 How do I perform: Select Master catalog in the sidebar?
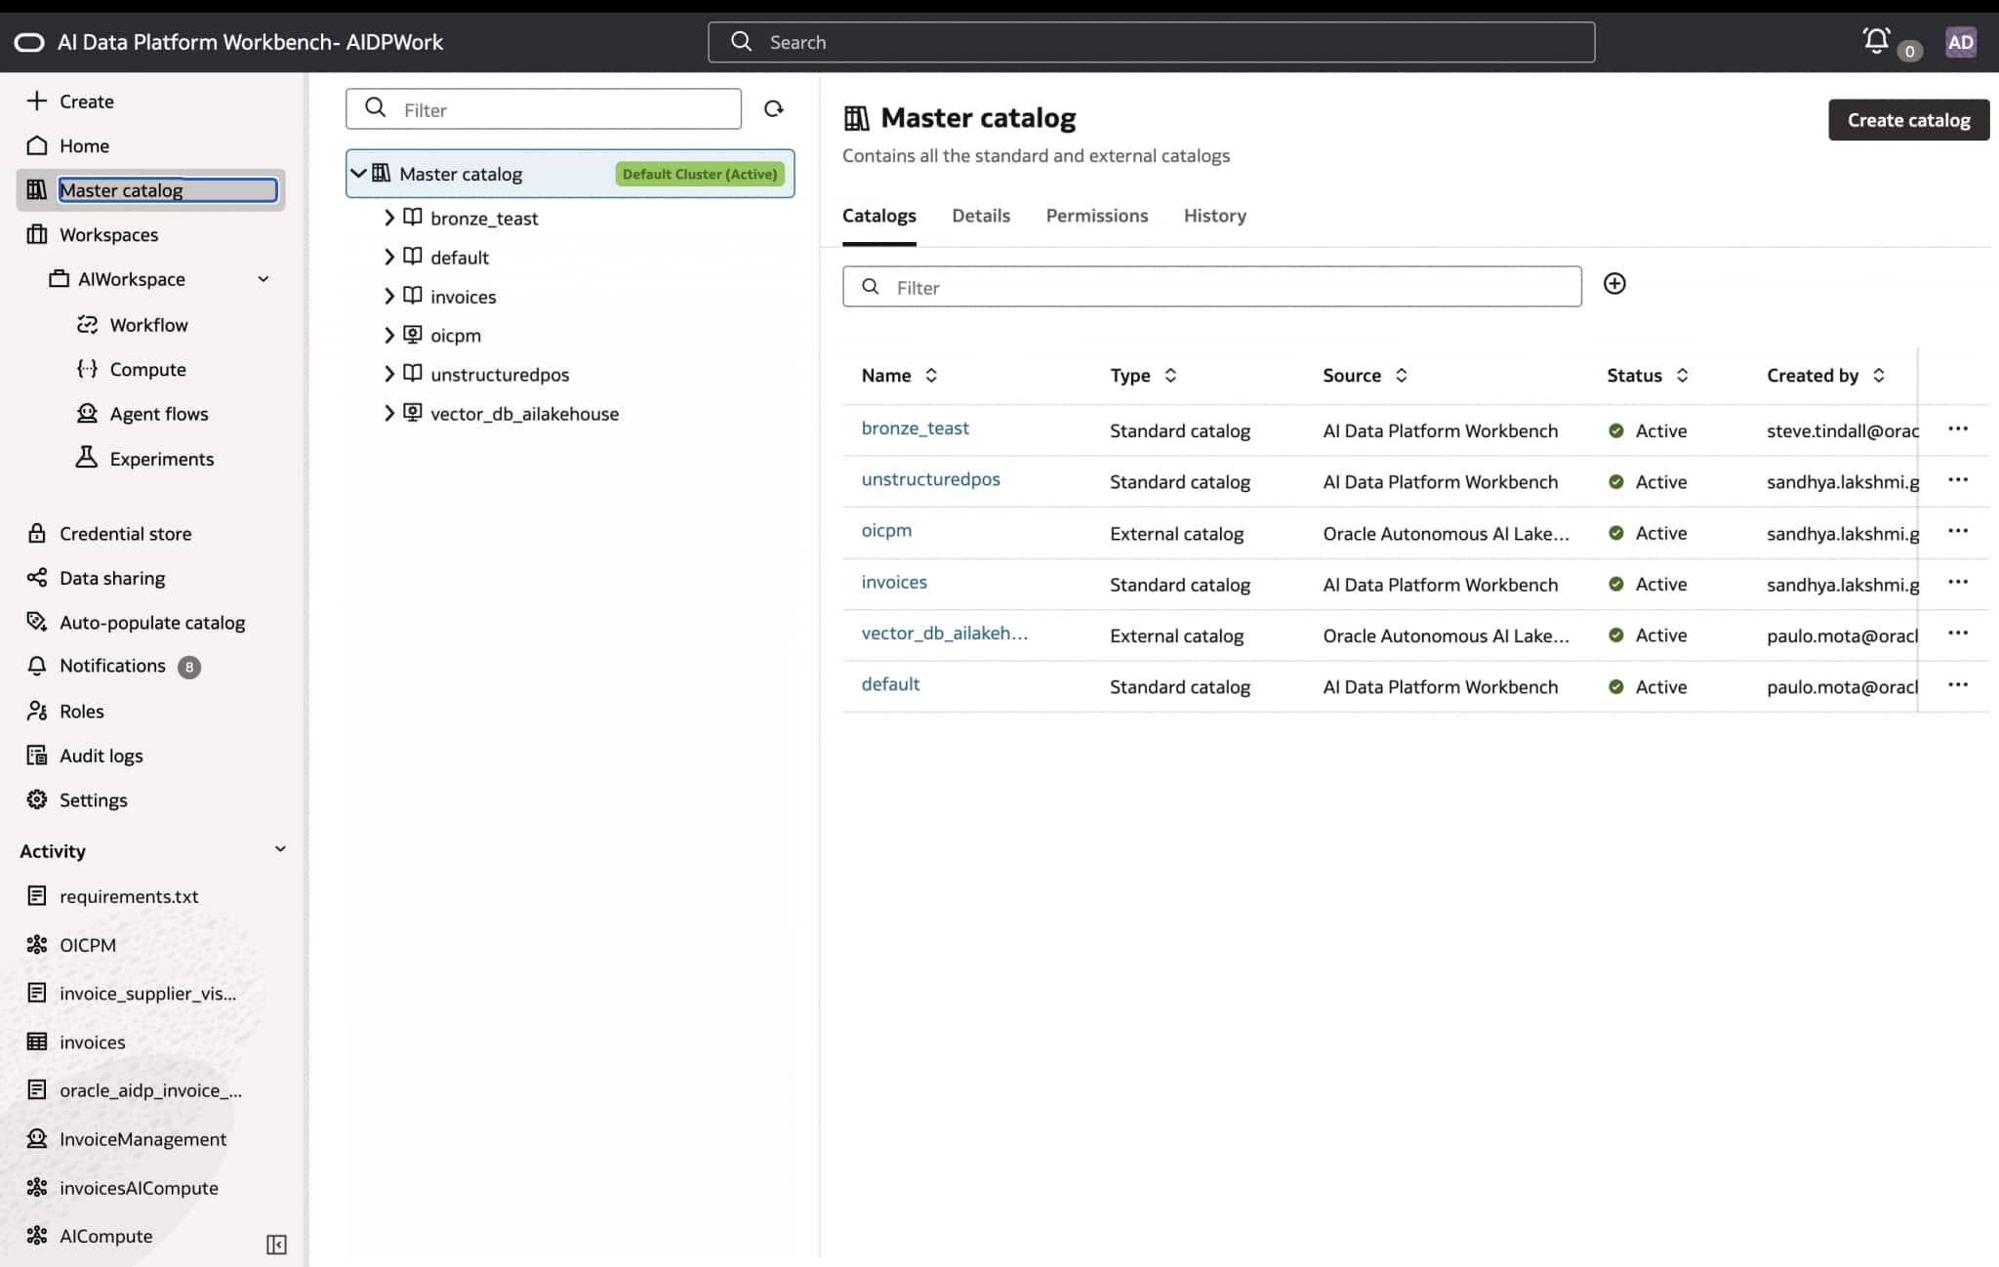[150, 189]
